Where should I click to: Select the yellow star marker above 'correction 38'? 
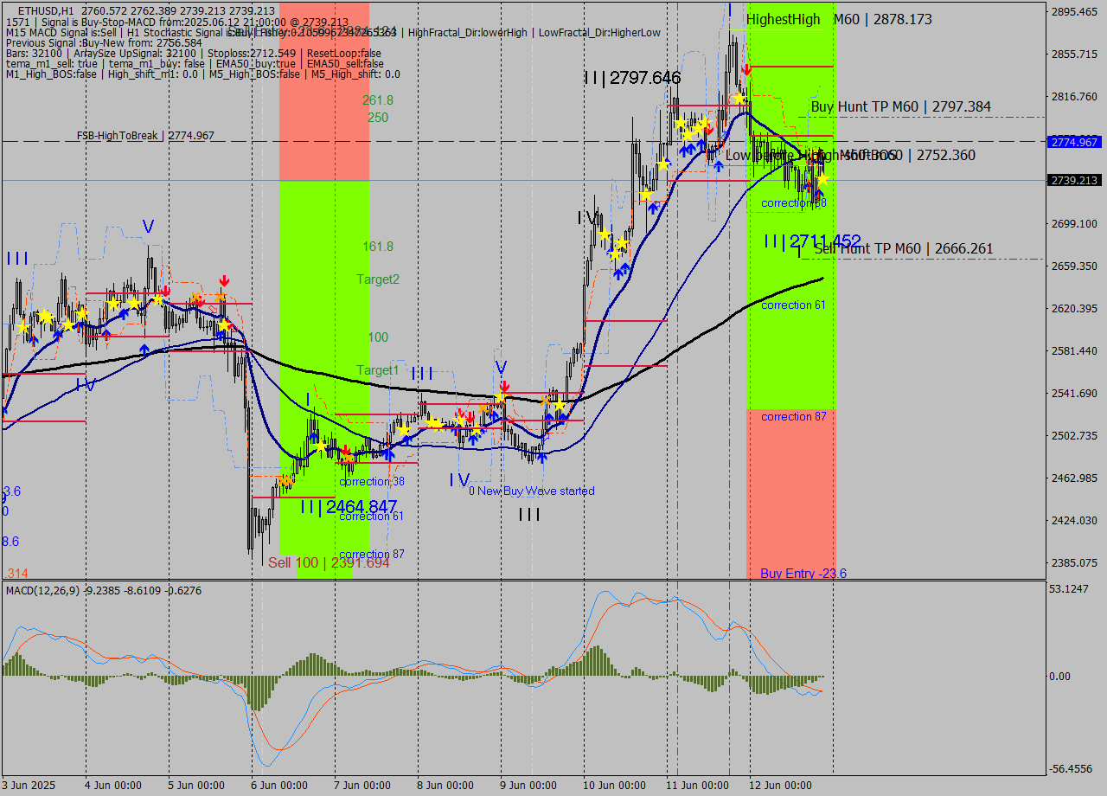403,430
